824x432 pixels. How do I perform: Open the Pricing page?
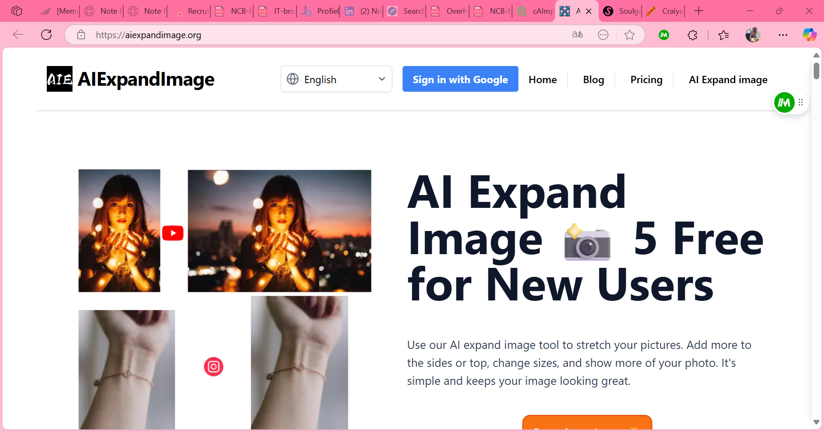pos(646,79)
